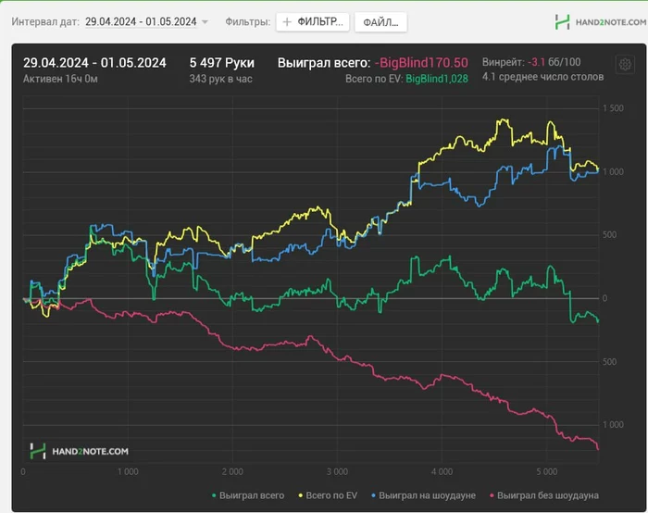The image size is (648, 513).
Task: Click the chart title date 29.04.2024 - 01.05.2024
Action: click(x=94, y=63)
